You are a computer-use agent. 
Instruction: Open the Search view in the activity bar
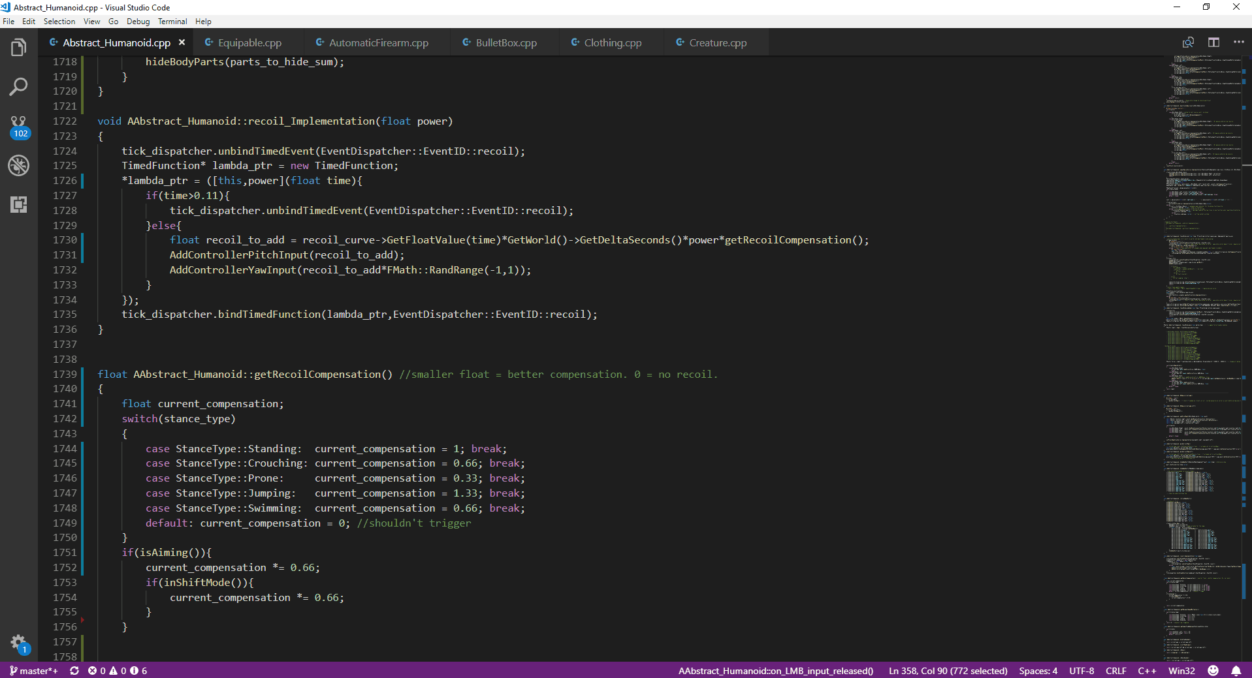pyautogui.click(x=18, y=86)
